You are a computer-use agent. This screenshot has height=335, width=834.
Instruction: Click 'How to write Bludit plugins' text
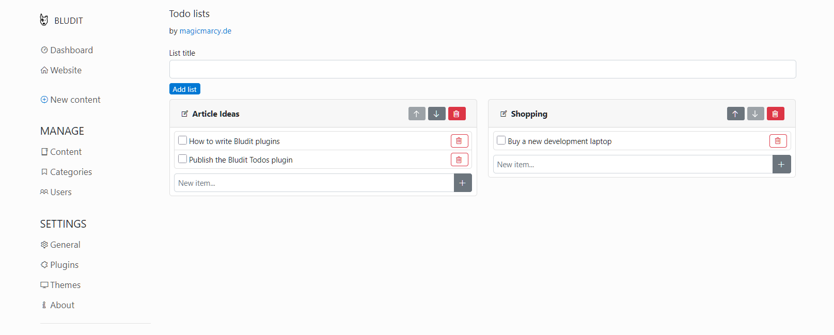234,141
